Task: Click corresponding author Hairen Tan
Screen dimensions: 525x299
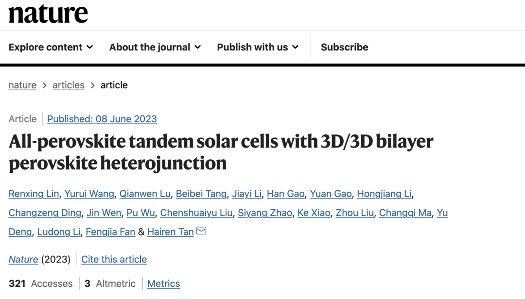Action: pos(171,232)
